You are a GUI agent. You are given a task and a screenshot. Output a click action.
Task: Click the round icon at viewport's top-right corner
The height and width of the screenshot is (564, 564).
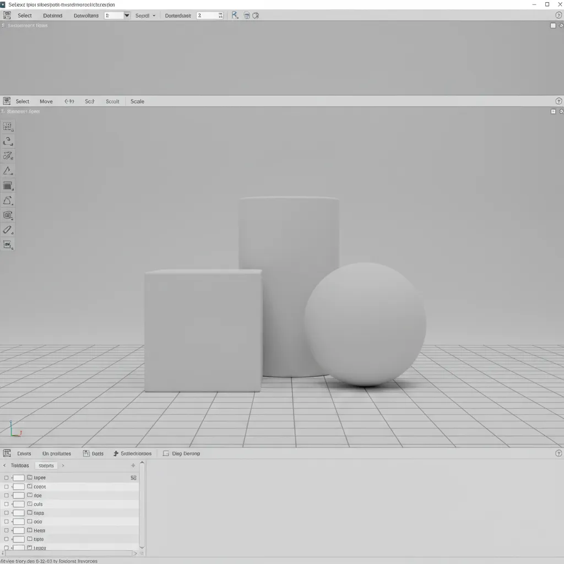click(x=561, y=111)
